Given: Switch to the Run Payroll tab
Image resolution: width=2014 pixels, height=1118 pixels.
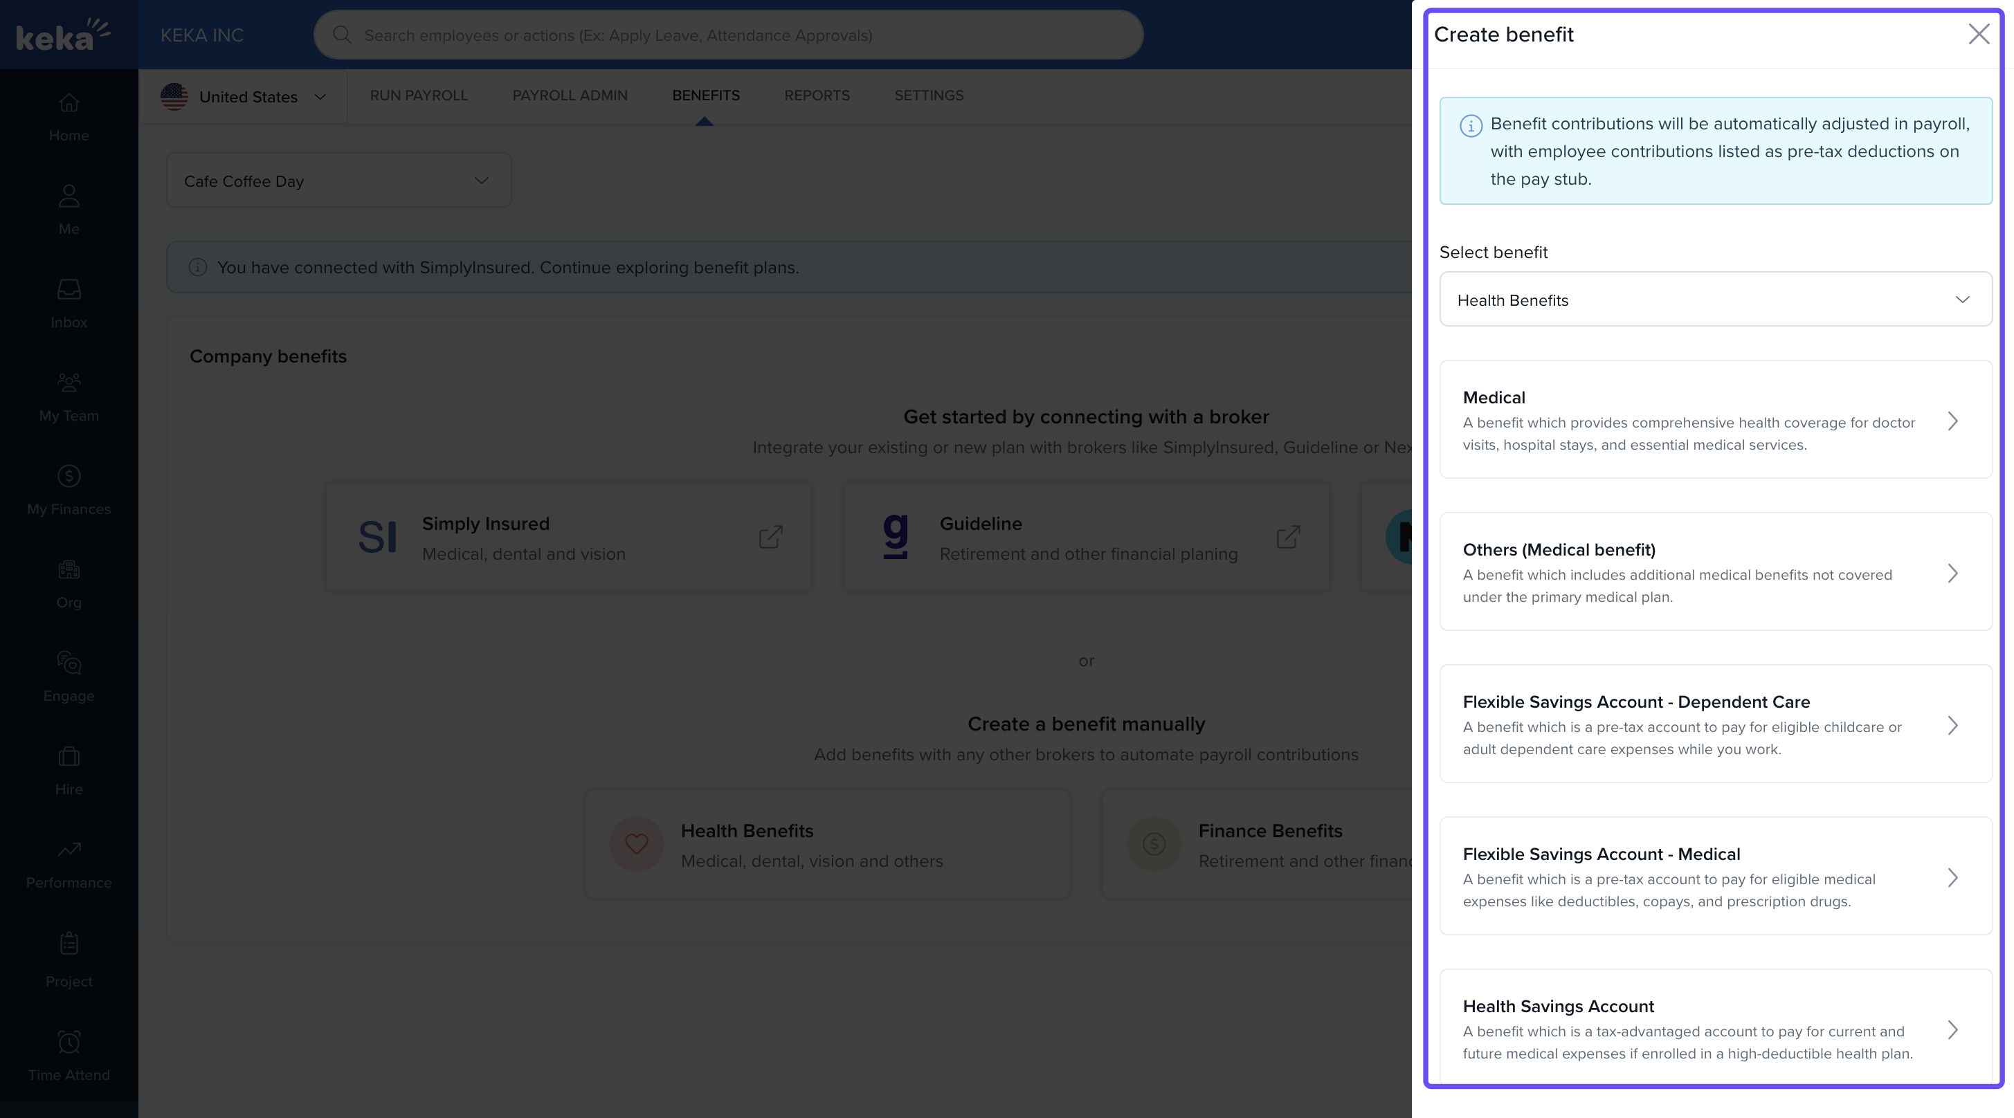Looking at the screenshot, I should [x=418, y=95].
